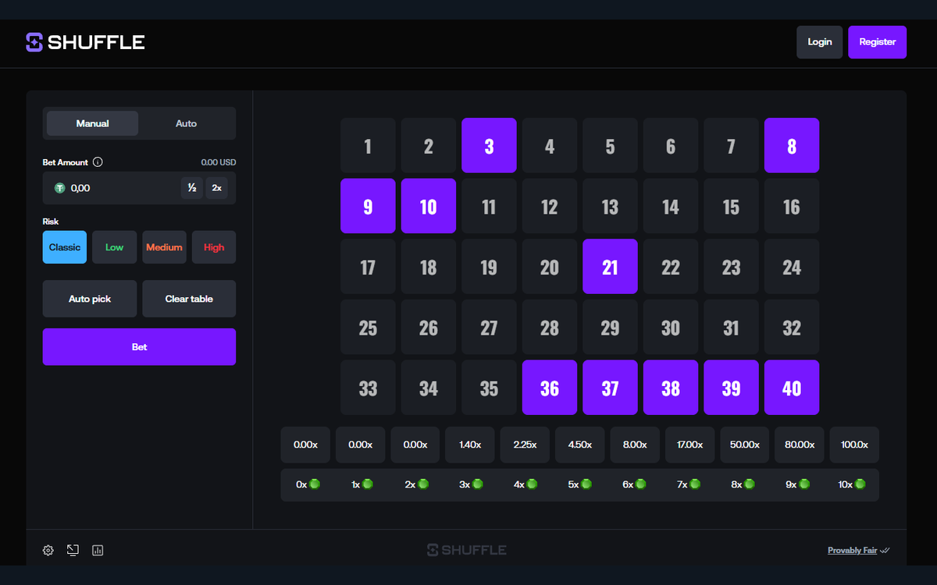The width and height of the screenshot is (937, 585).
Task: Click the 10x hits gem indicator
Action: 852,484
